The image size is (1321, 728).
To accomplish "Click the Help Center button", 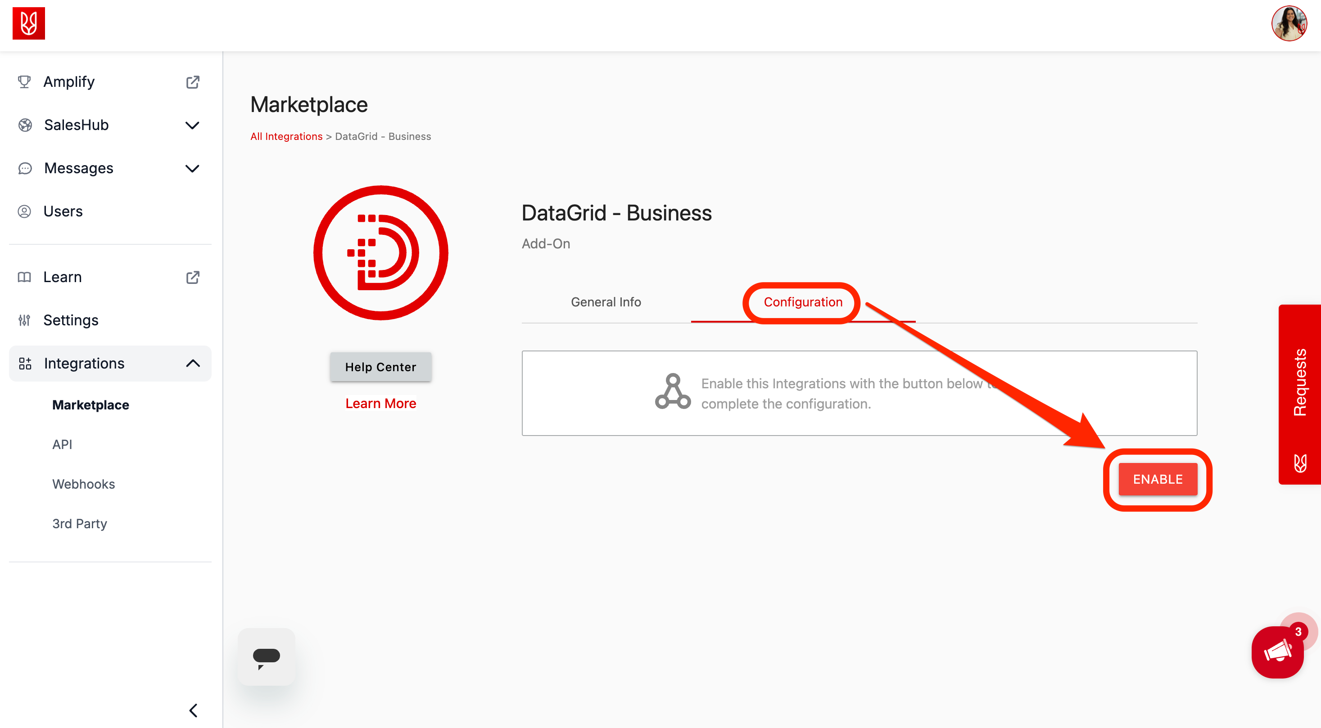I will tap(380, 367).
